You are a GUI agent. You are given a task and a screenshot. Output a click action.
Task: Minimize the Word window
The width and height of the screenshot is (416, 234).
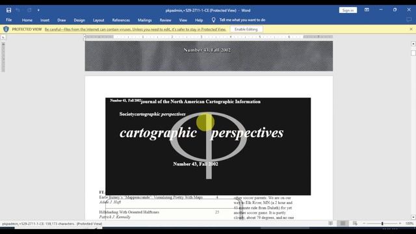[381, 10]
